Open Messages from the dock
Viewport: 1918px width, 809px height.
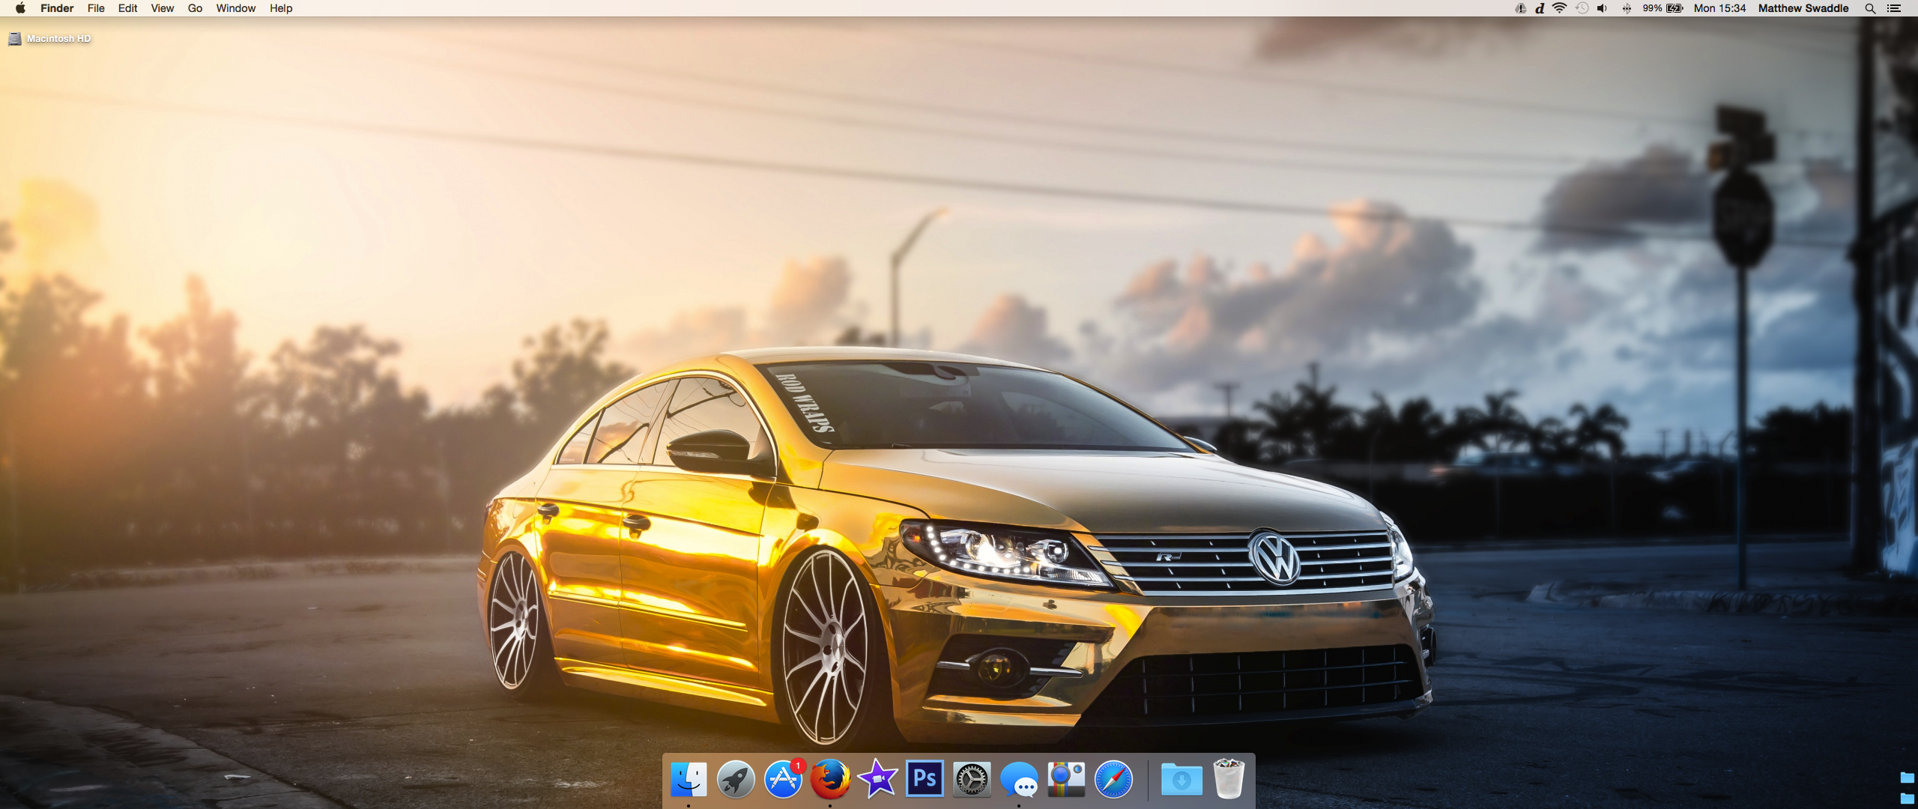tap(1019, 779)
